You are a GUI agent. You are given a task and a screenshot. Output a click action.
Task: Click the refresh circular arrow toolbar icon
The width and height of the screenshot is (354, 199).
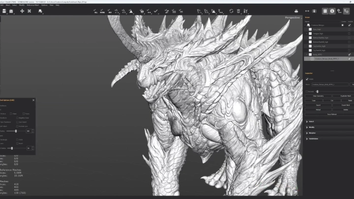click(231, 11)
